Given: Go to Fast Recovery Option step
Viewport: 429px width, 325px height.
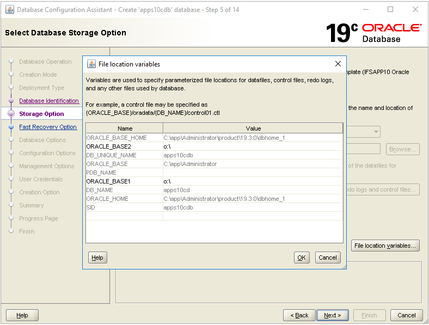Looking at the screenshot, I should pos(48,127).
